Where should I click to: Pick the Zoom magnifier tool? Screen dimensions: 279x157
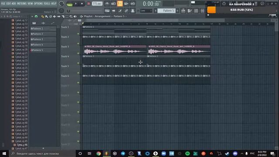71,17
